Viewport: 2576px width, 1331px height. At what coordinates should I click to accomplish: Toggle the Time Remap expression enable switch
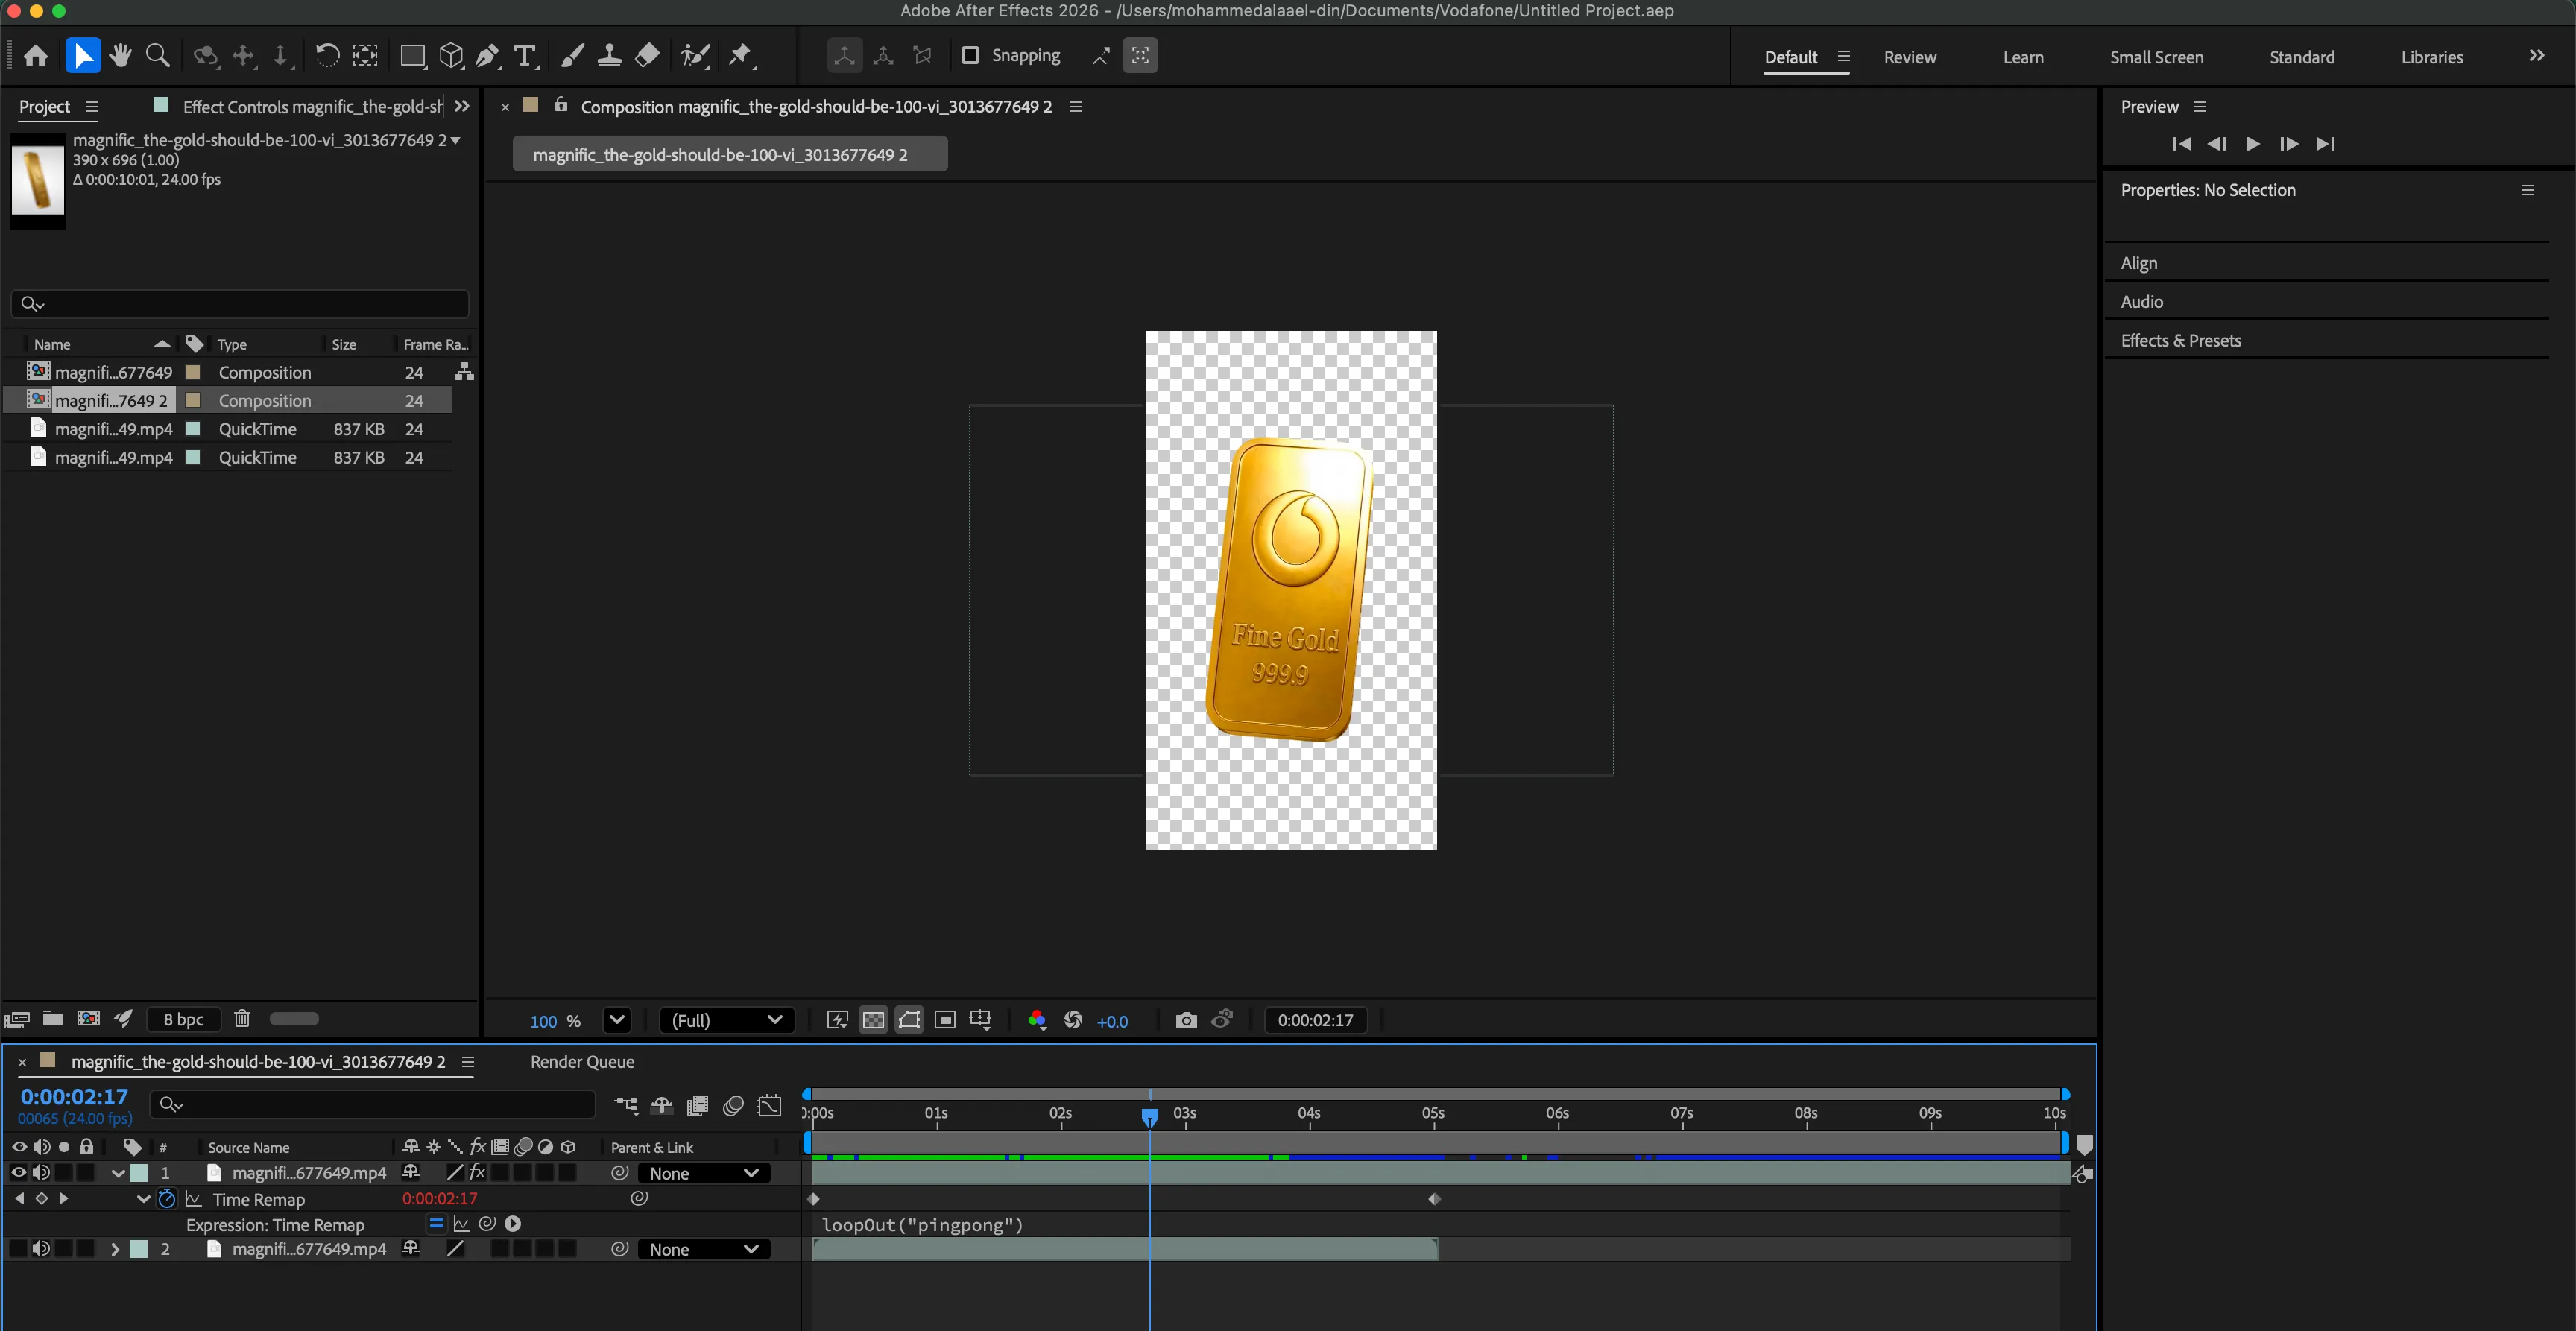(436, 1224)
